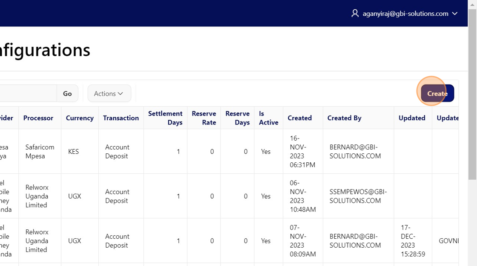
Task: Click the Create button
Action: click(437, 93)
